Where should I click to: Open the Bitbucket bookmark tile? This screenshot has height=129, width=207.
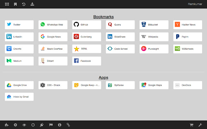click(154, 25)
